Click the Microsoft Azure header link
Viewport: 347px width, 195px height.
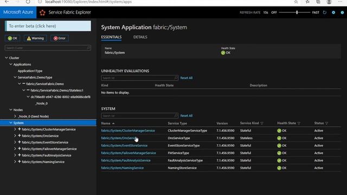(18, 12)
